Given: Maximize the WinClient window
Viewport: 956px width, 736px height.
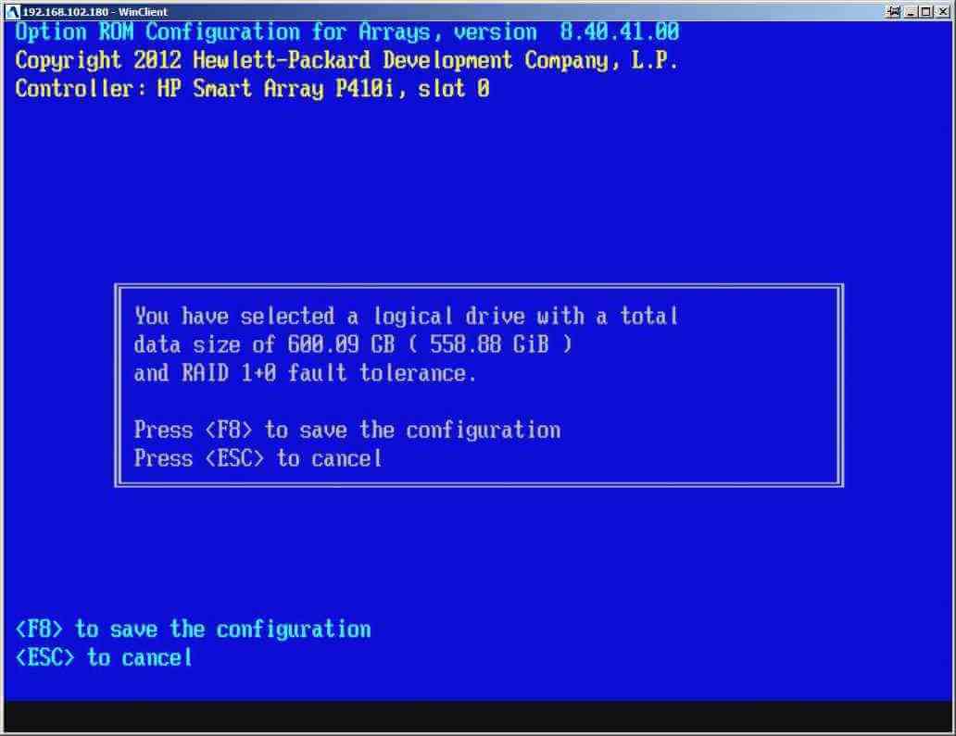Looking at the screenshot, I should [926, 12].
